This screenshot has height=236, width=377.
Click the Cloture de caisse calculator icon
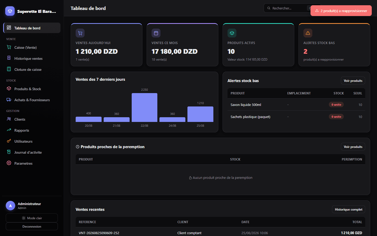pyautogui.click(x=9, y=69)
